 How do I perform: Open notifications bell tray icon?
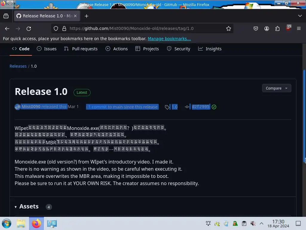point(208,223)
